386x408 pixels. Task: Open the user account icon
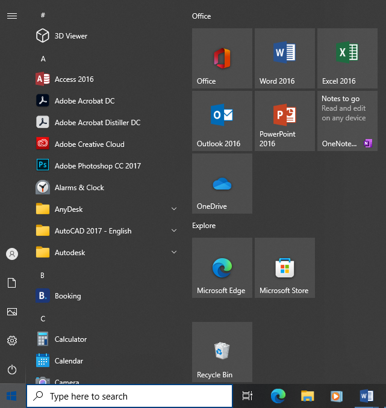pos(12,254)
